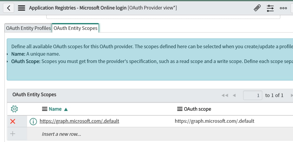Click the plus icon to add a row
The image size is (293, 142).
tap(12, 134)
